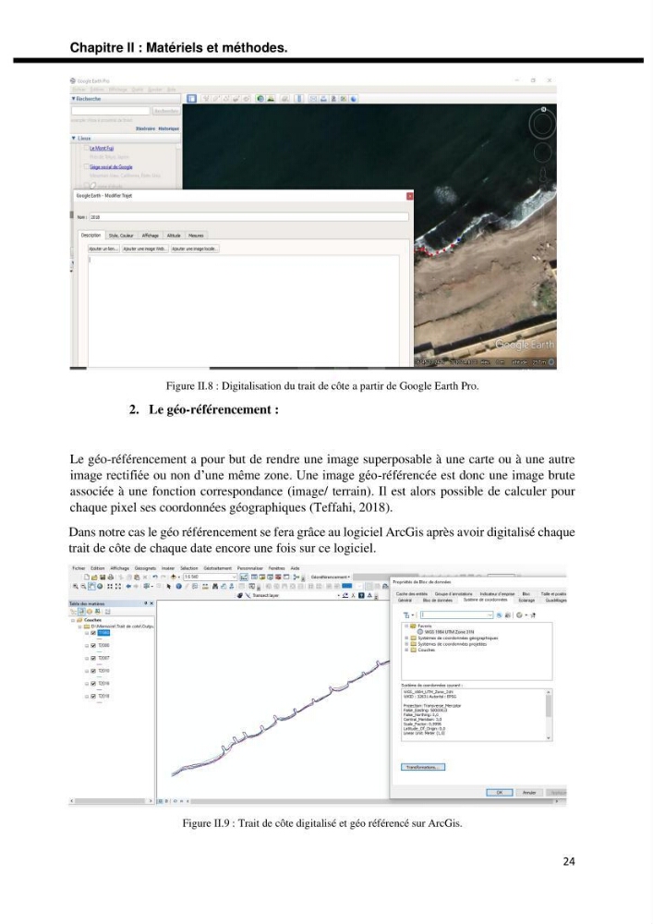Image resolution: width=653 pixels, height=924 pixels.
Task: Toggle the Siège social de Google checkbox
Action: tap(87, 166)
